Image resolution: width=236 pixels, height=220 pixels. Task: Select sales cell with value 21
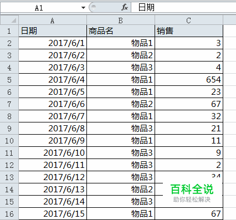click(189, 129)
